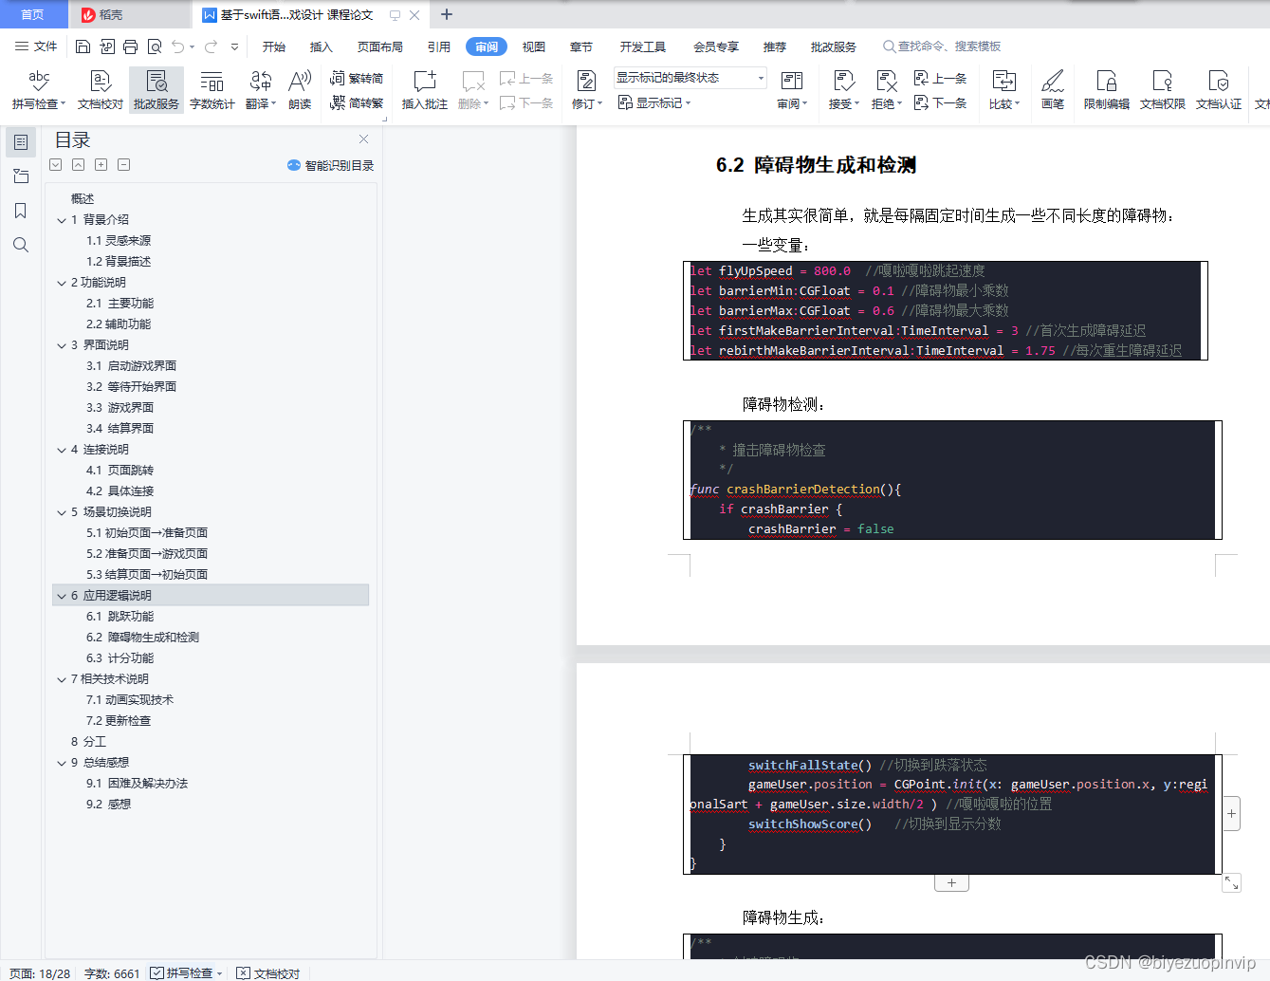This screenshot has height=981, width=1270.
Task: Open the search icon in left sidebar
Action: pos(21,245)
